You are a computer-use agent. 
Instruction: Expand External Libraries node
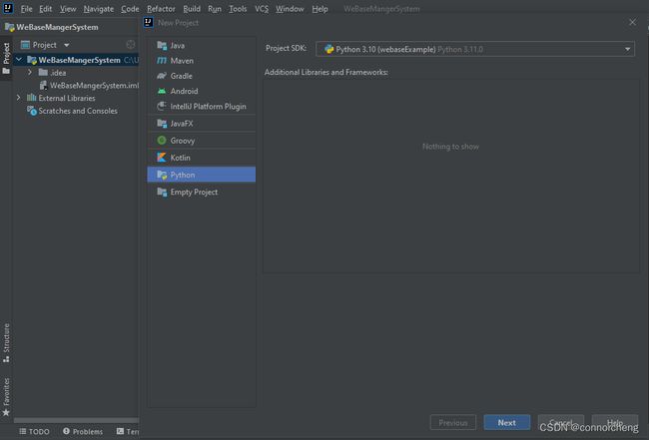tap(18, 98)
